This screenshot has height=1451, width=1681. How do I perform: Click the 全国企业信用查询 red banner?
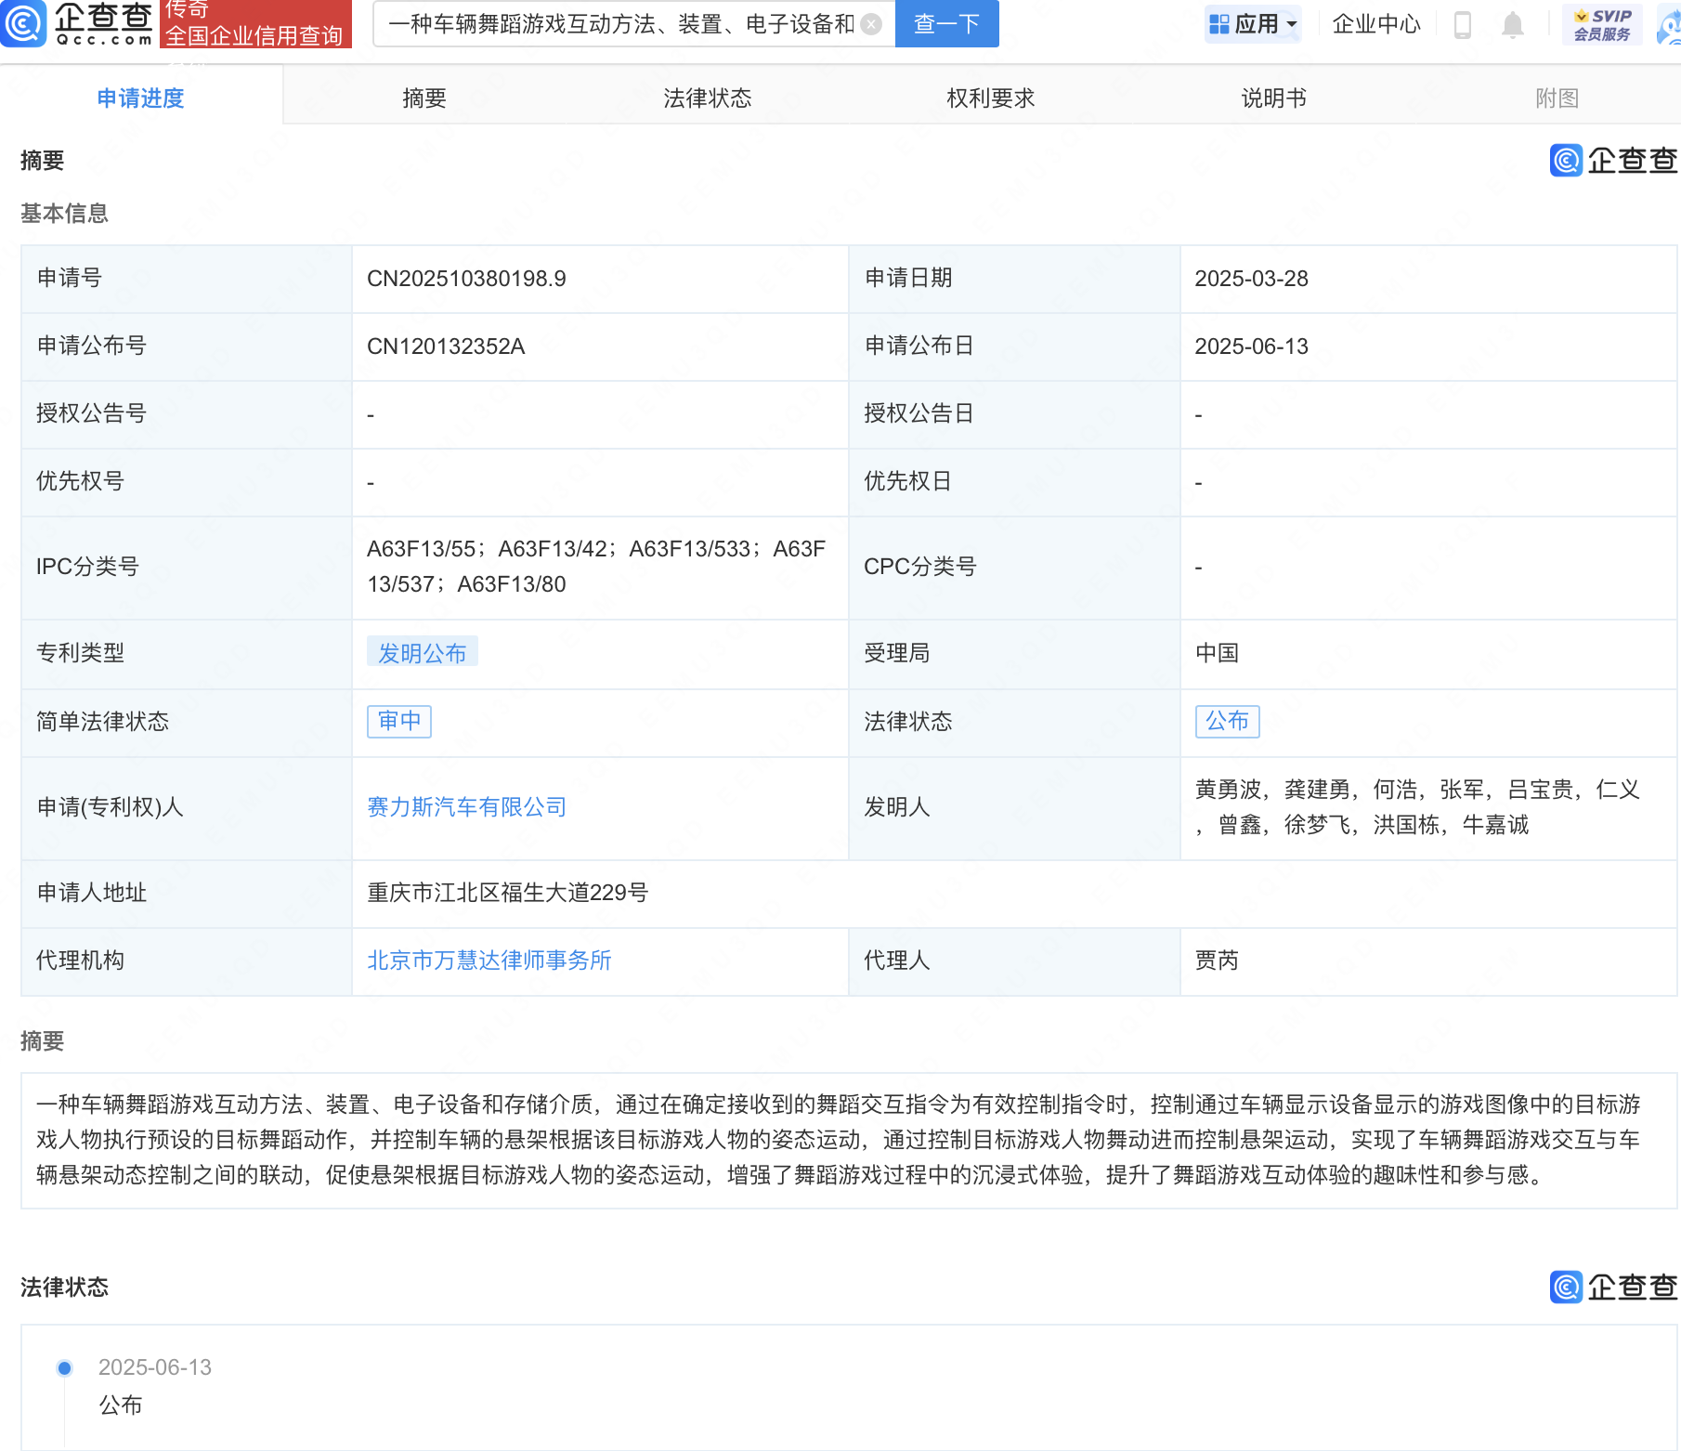pos(255,23)
